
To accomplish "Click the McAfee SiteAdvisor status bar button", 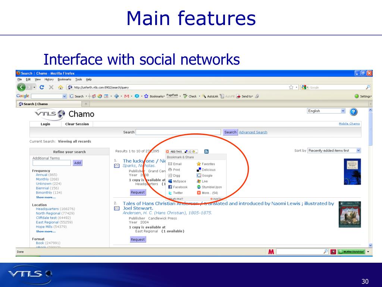I will 351,251.
